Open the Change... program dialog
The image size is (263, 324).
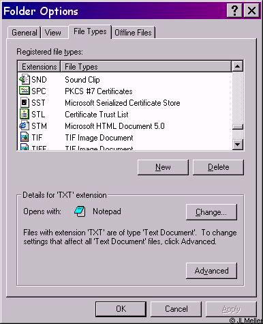tap(211, 212)
